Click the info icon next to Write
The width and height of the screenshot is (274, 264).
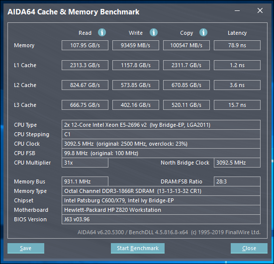point(154,32)
